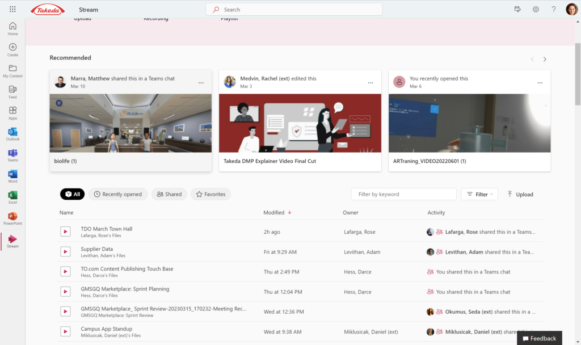581x345 pixels.
Task: Open more options on Takeda DMP card
Action: pos(371,83)
